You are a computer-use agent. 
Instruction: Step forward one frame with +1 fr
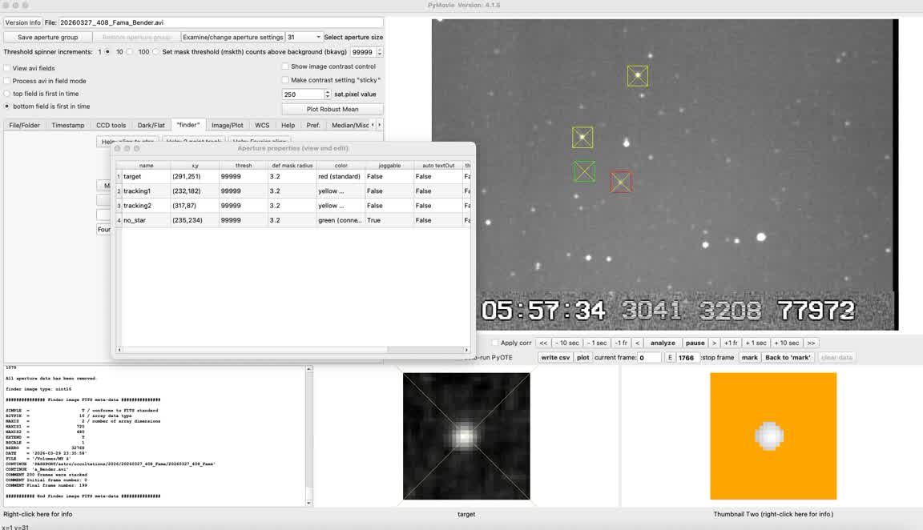[x=731, y=343]
